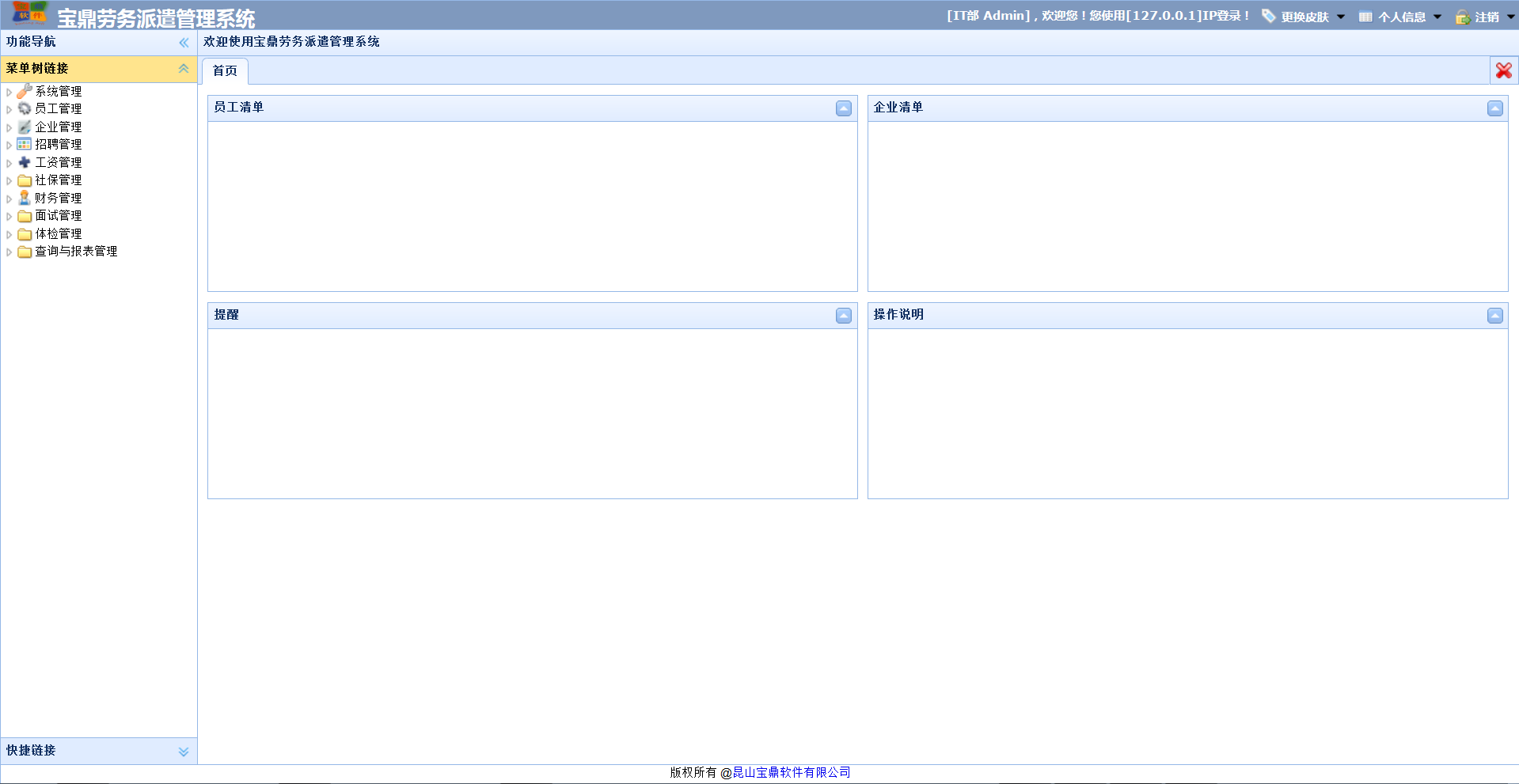Collapse the 企业清单 panel
Image resolution: width=1519 pixels, height=784 pixels.
(x=1495, y=108)
